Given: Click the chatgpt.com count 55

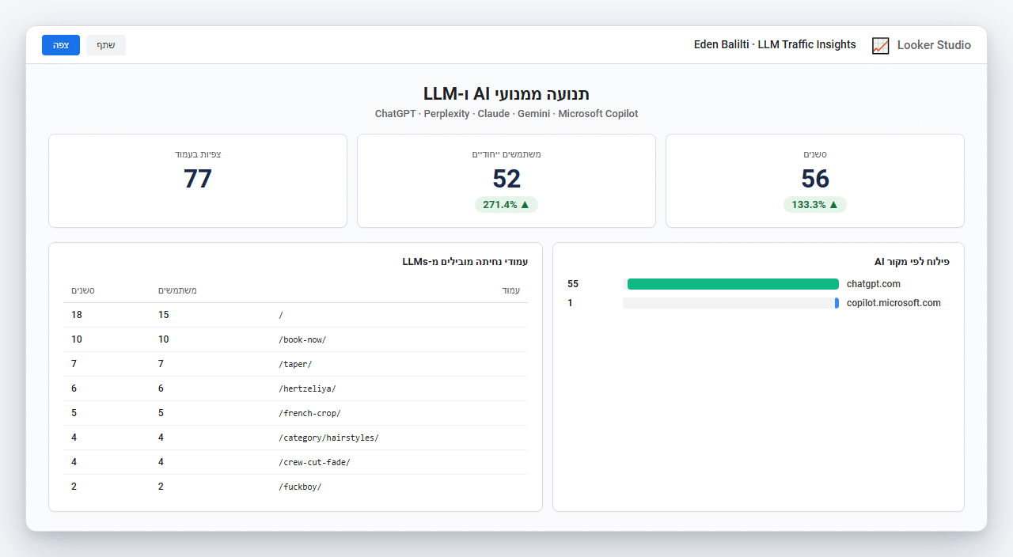Looking at the screenshot, I should tap(573, 284).
